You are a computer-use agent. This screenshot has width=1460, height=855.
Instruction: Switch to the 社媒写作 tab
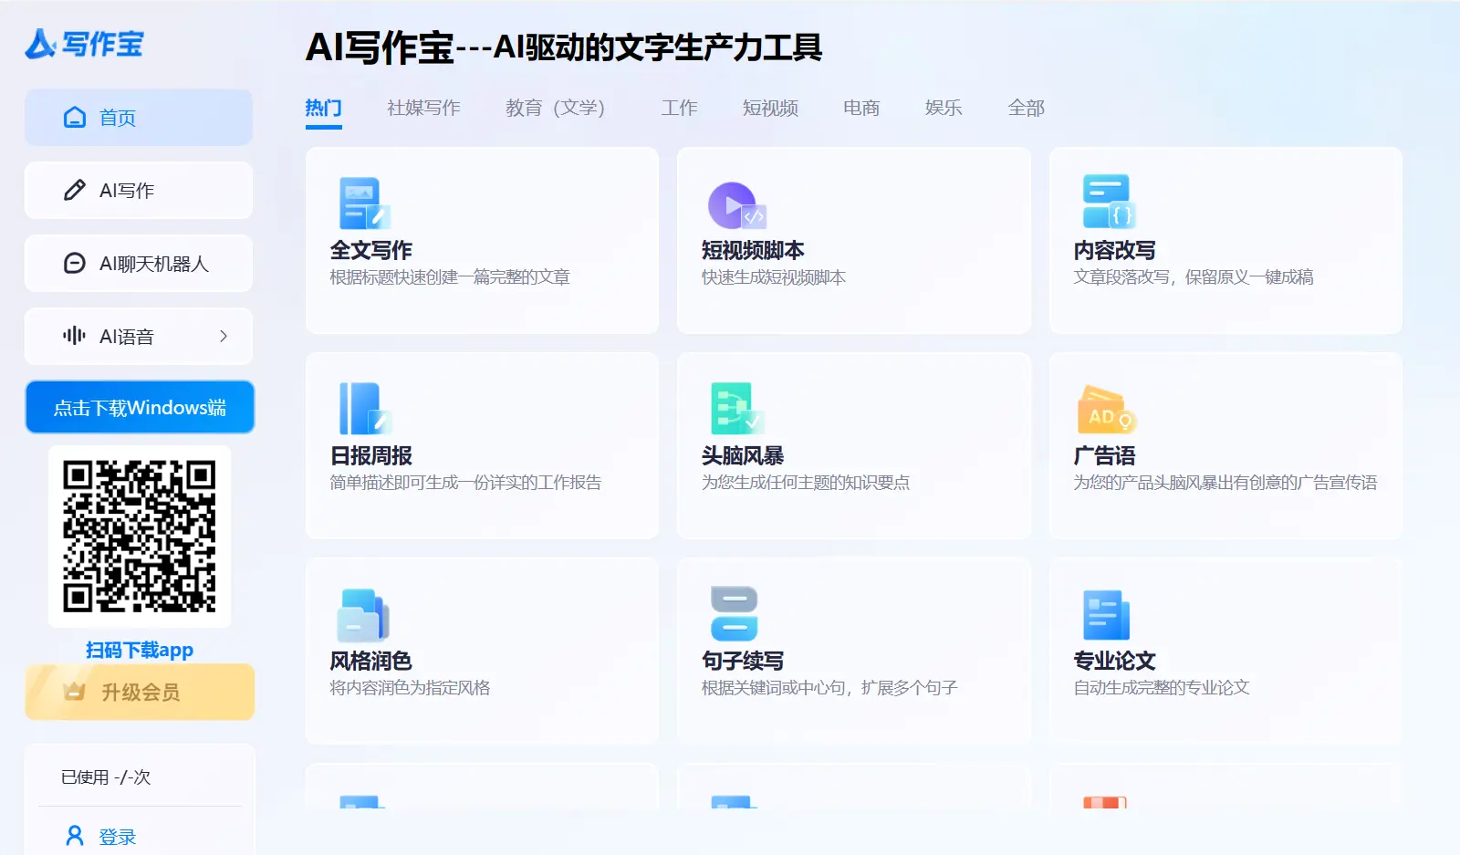422,108
